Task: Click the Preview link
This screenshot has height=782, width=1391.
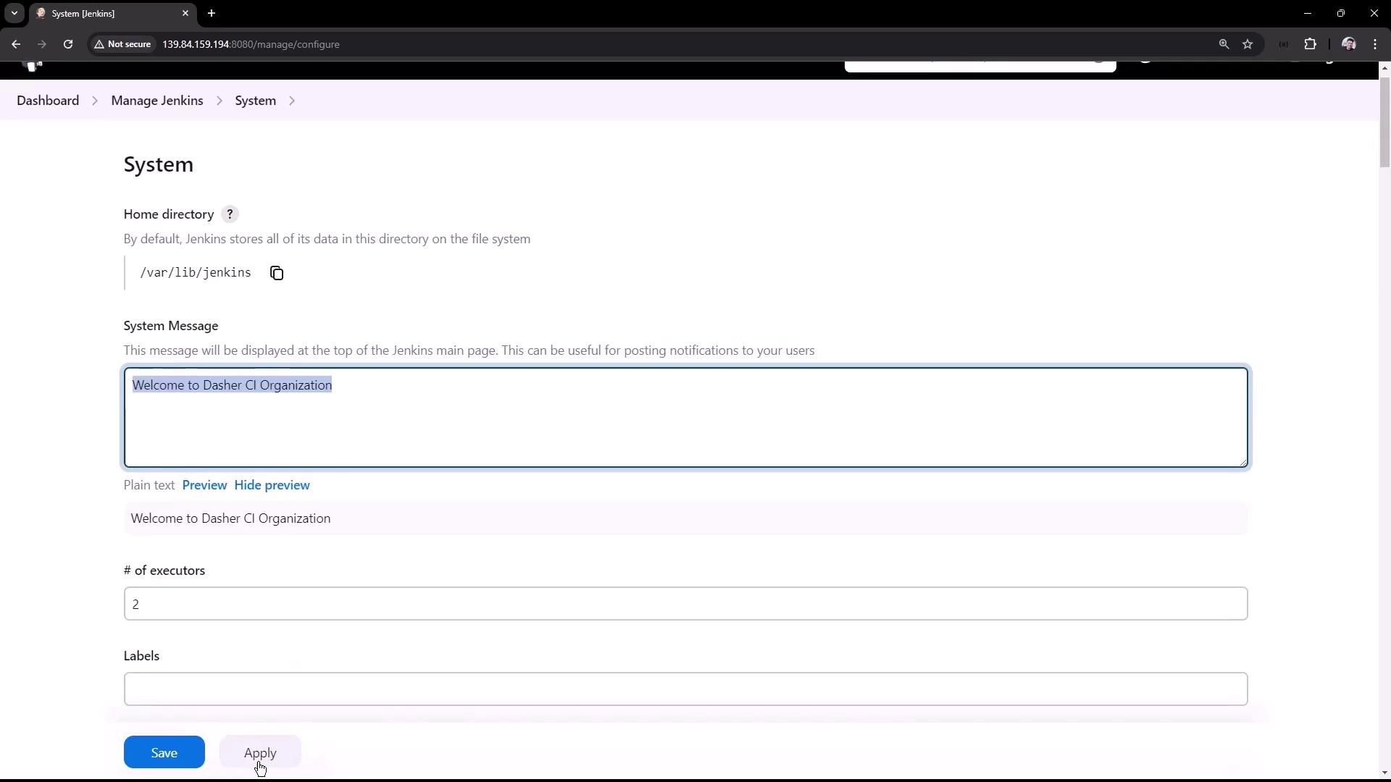Action: (204, 485)
